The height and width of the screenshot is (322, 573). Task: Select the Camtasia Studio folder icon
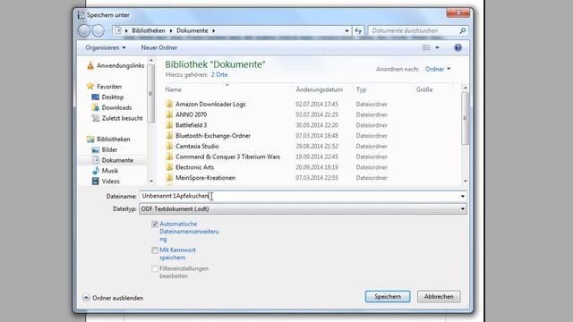(169, 146)
